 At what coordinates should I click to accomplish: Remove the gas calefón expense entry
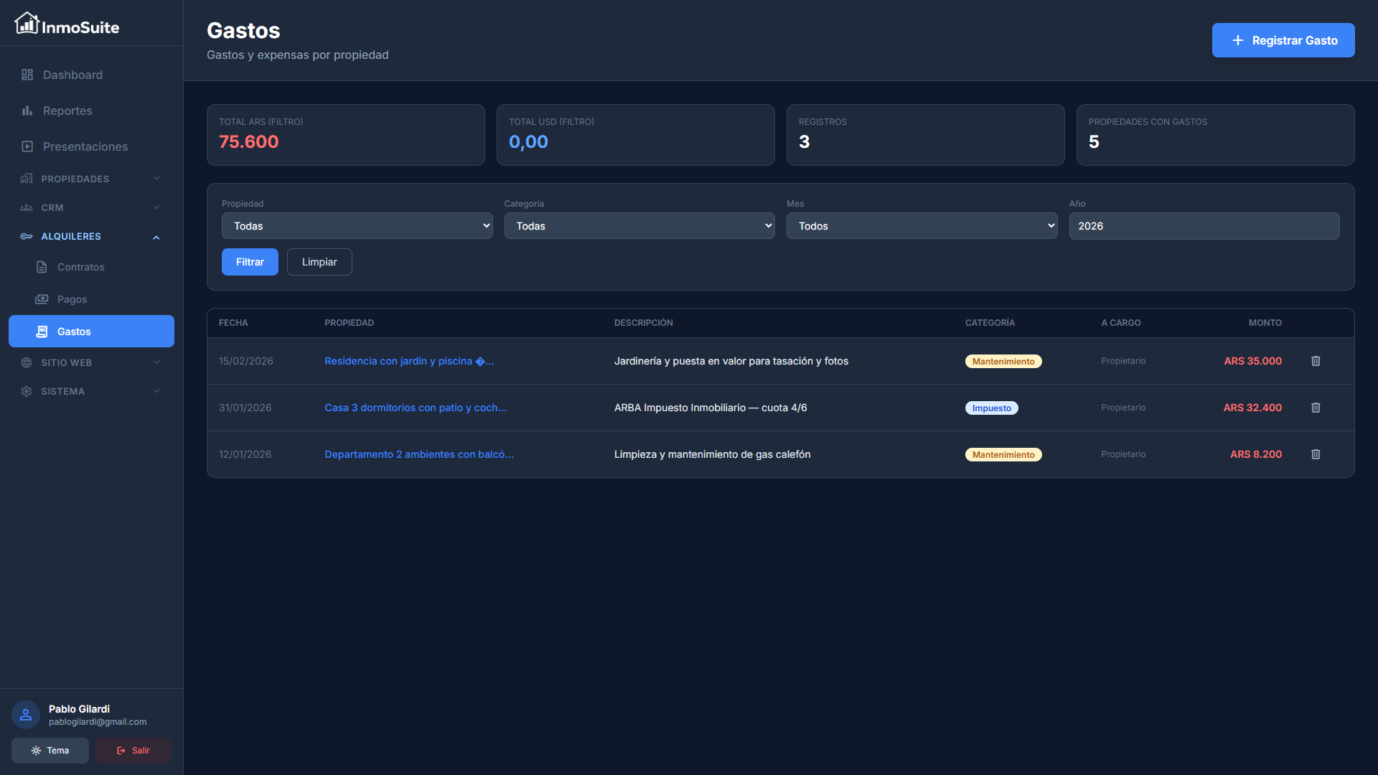tap(1316, 454)
